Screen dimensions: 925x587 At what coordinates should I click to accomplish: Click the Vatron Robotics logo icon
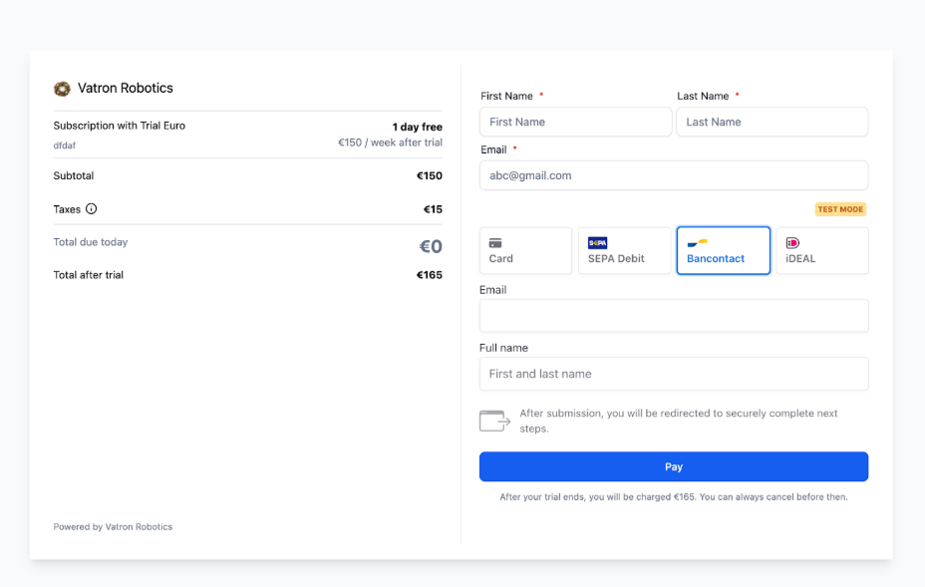62,89
